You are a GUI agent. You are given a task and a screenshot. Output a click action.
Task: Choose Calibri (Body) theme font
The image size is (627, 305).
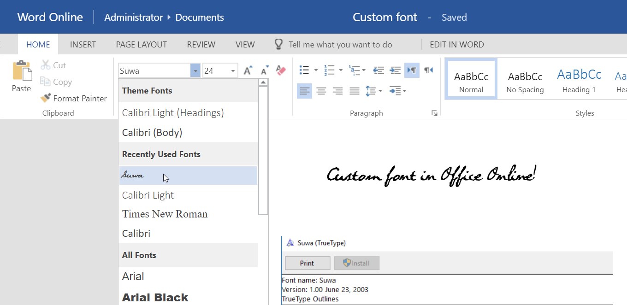tap(188, 133)
